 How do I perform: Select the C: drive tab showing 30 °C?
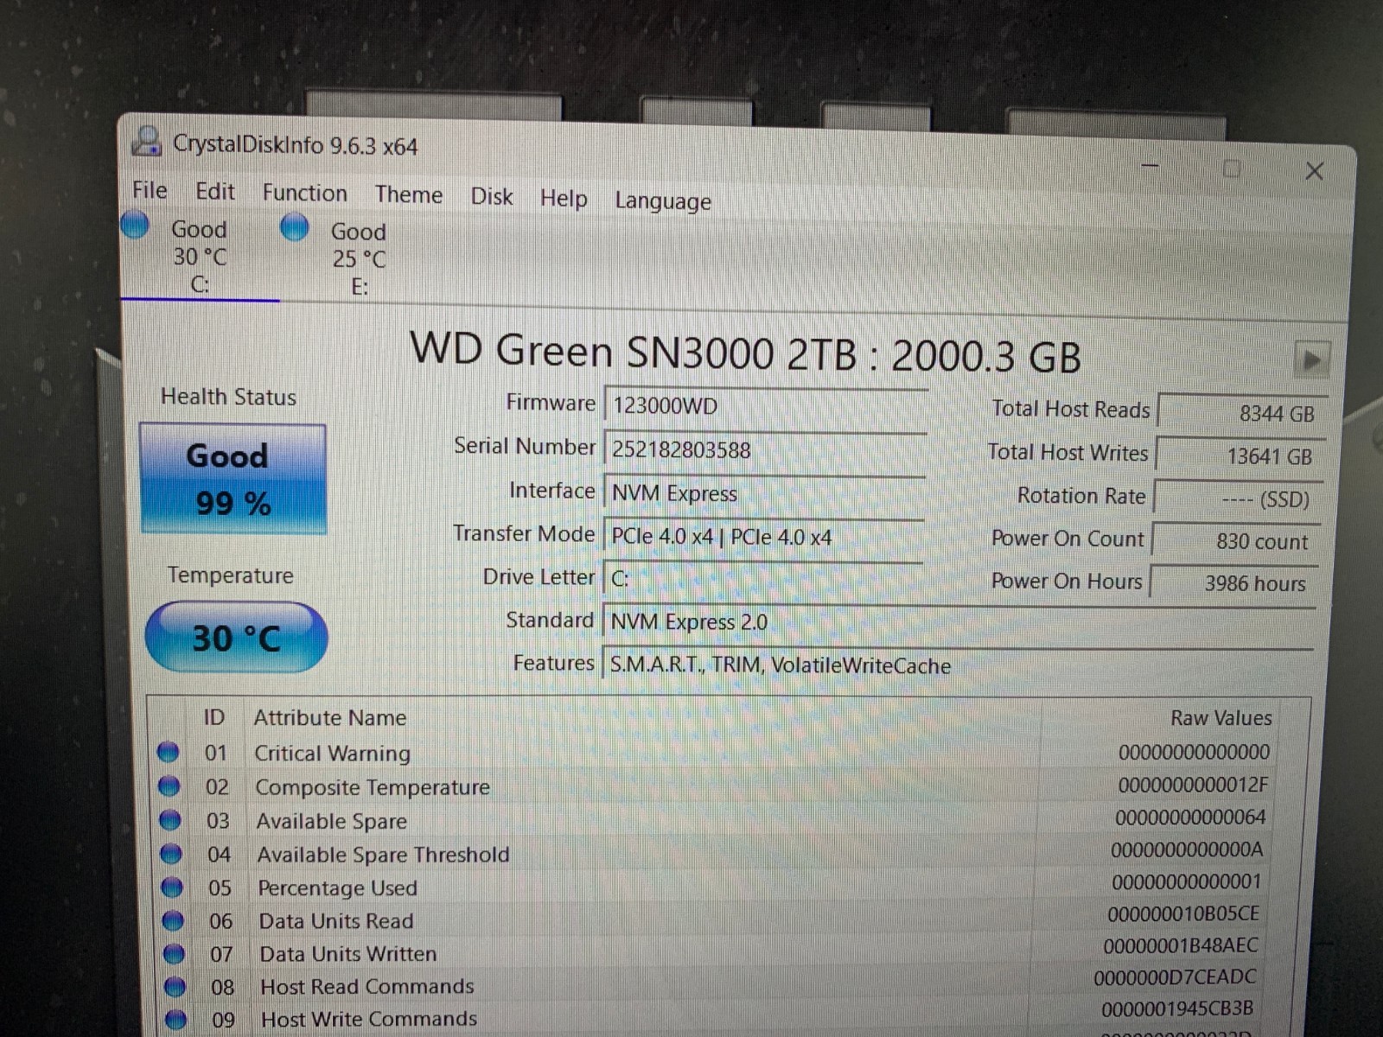200,256
